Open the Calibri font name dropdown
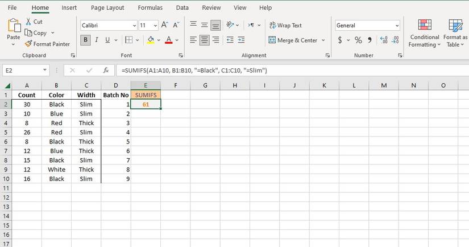 pyautogui.click(x=134, y=26)
